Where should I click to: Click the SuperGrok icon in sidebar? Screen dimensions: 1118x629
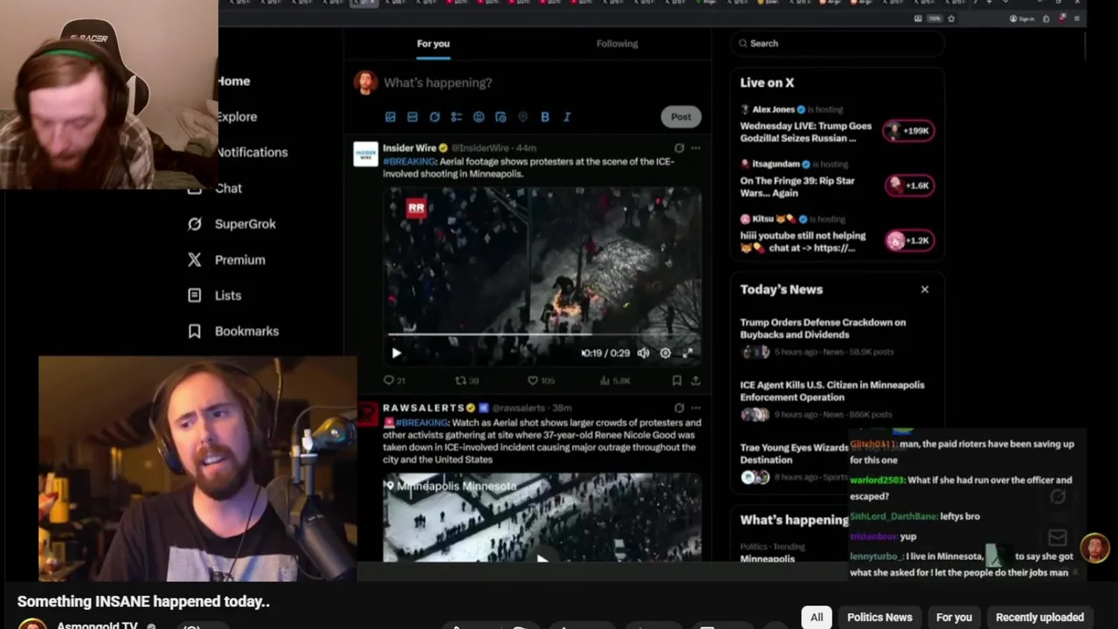[195, 224]
